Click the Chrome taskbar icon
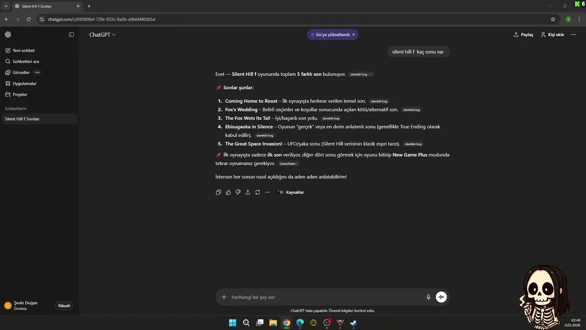 tap(287, 323)
